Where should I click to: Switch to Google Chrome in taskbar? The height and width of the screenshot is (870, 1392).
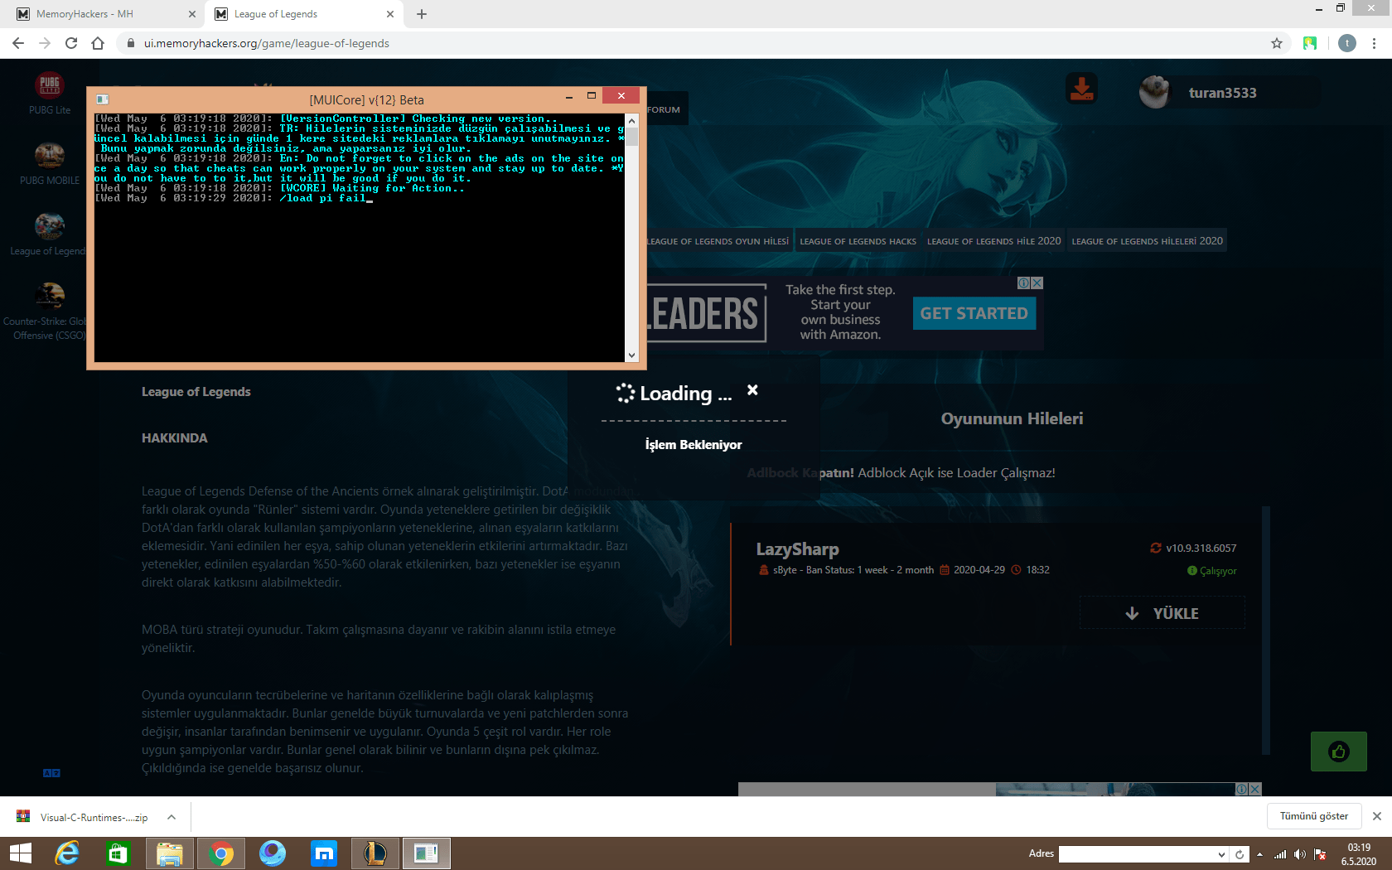(x=221, y=853)
